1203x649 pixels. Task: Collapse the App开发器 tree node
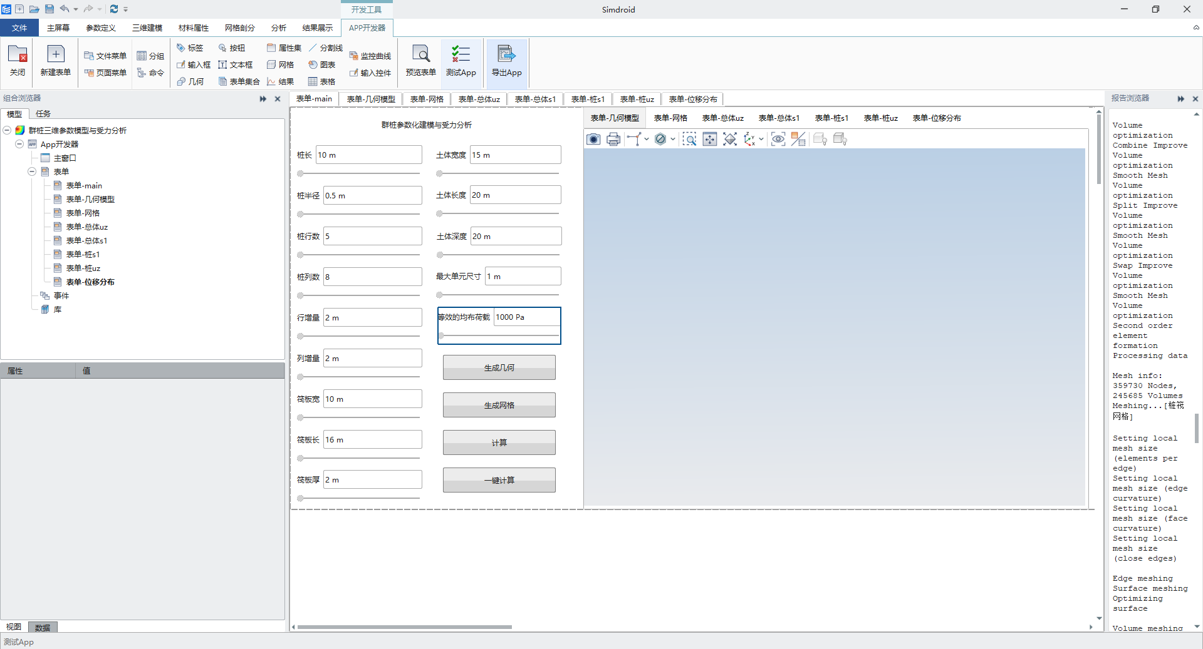(19, 144)
